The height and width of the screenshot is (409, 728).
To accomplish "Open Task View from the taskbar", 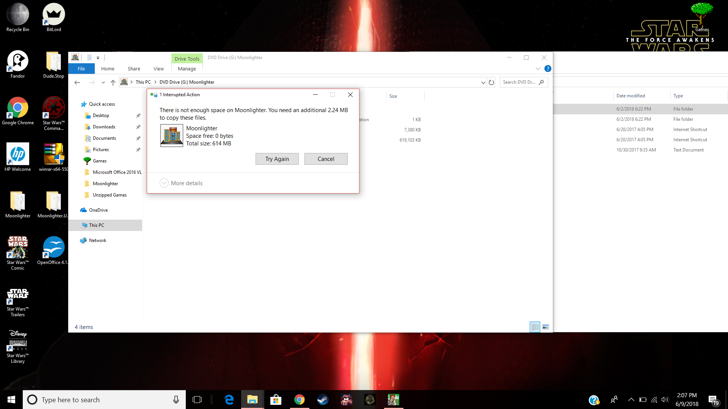I will pos(197,400).
